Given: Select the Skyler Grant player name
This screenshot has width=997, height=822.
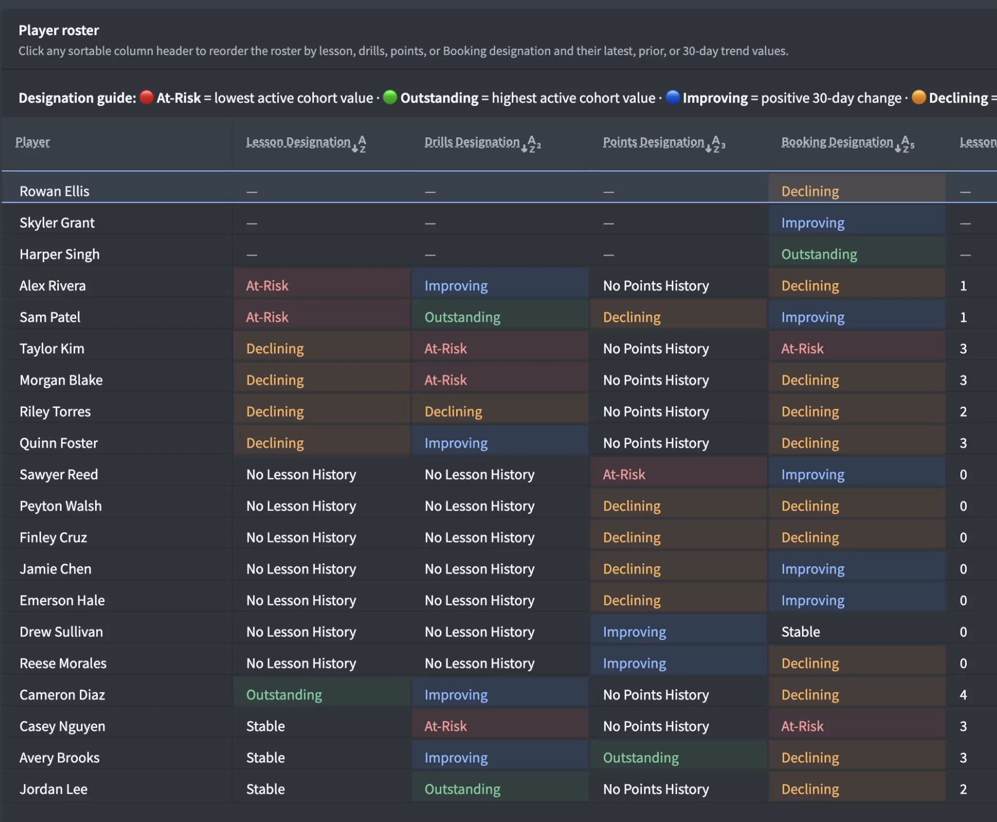Looking at the screenshot, I should coord(57,223).
